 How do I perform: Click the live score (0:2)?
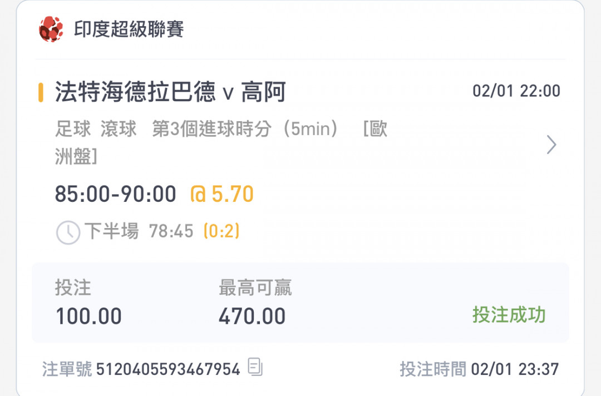[221, 231]
